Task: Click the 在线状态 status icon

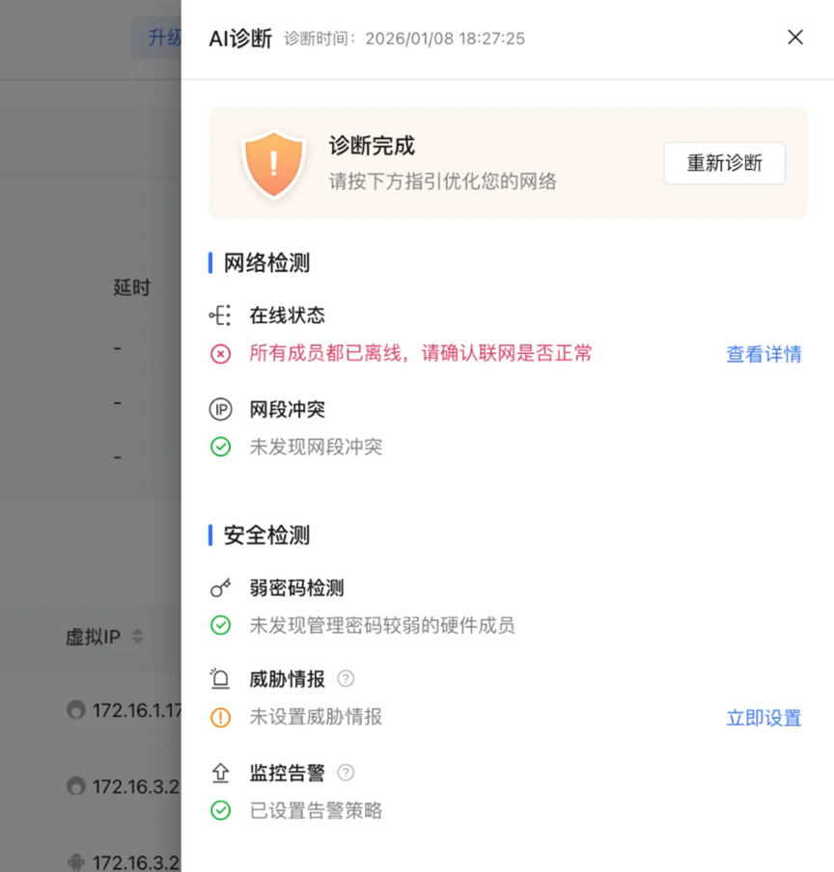Action: (220, 314)
